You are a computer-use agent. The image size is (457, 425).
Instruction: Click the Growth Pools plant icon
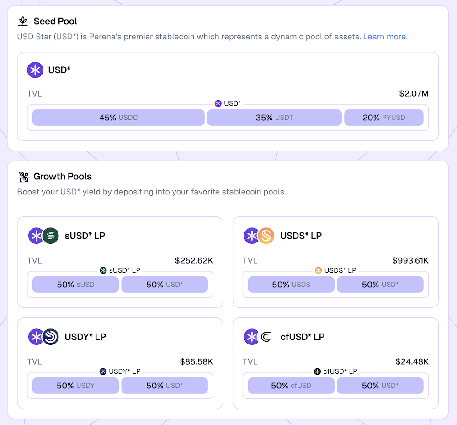point(23,177)
